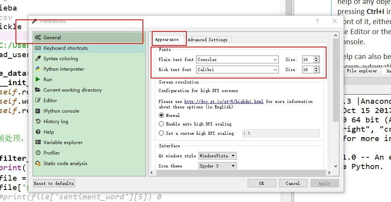Click the IPython console icon
The image size is (391, 202).
click(x=38, y=111)
